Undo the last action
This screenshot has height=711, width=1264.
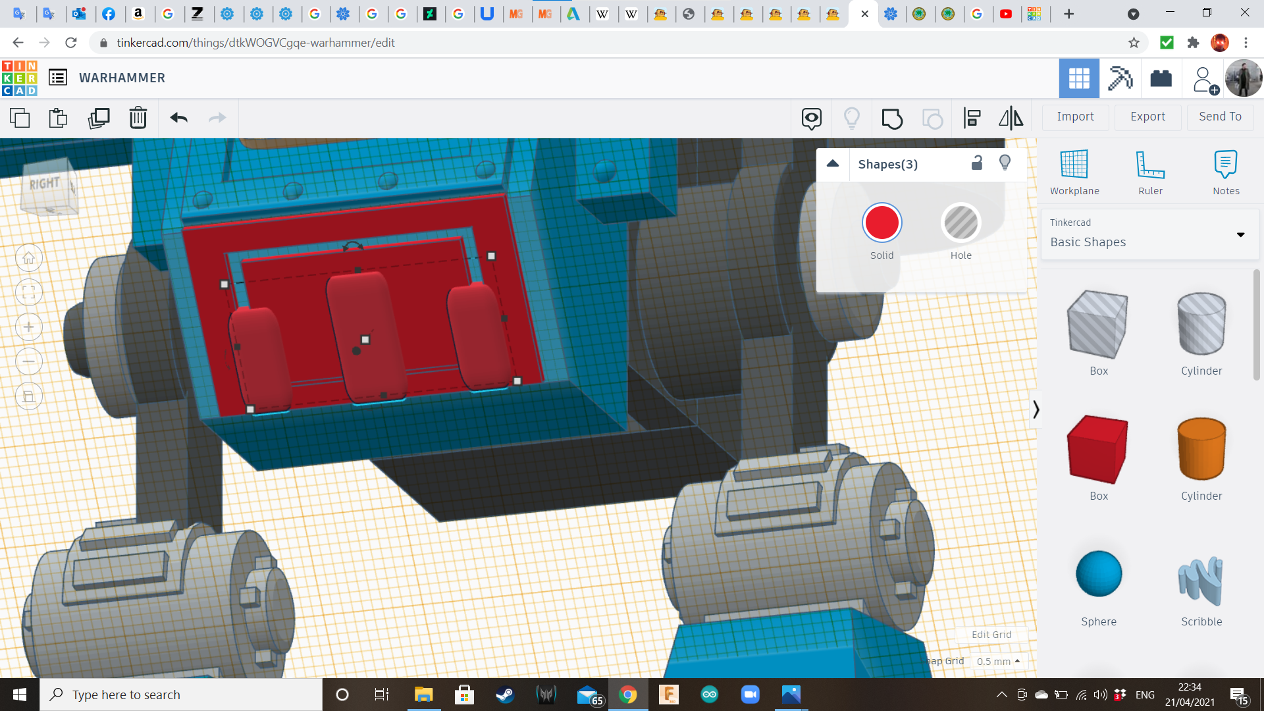pos(179,118)
